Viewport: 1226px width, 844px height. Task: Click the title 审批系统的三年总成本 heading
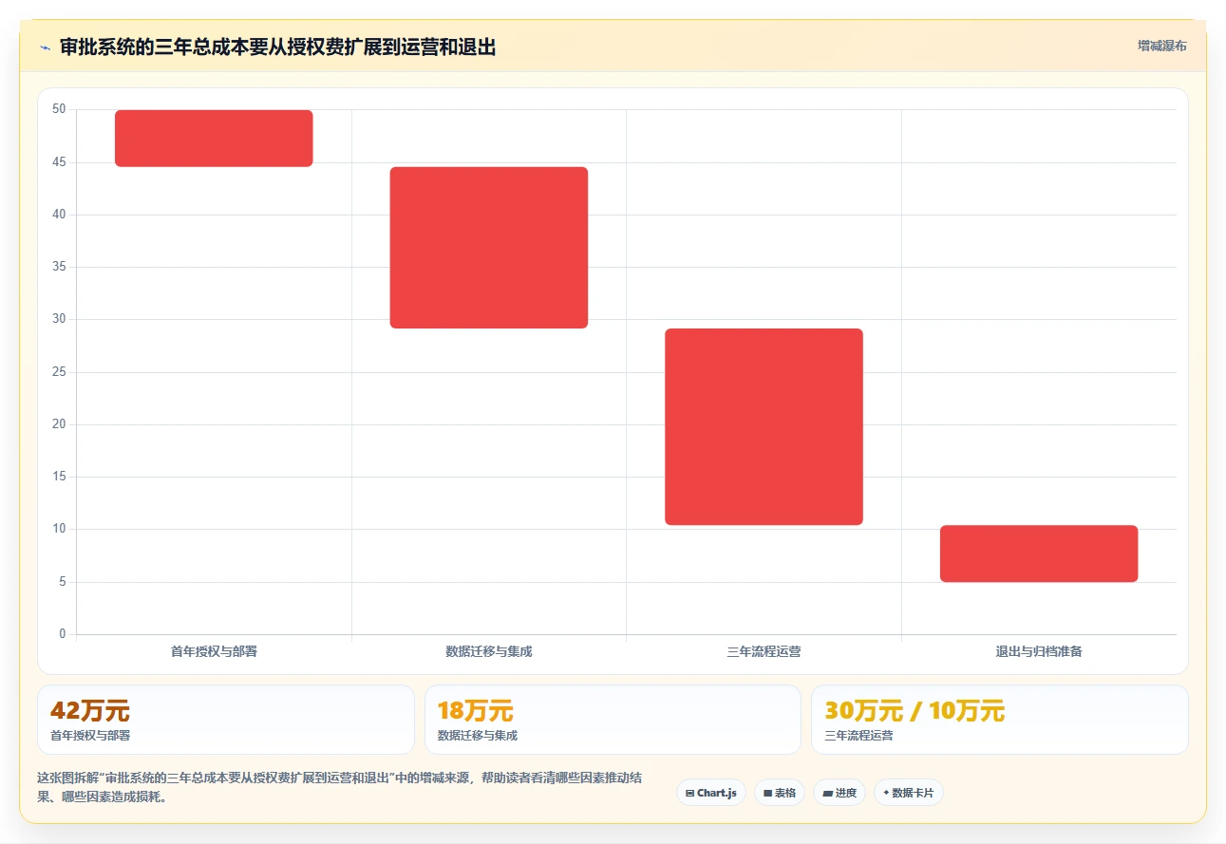click(x=278, y=47)
